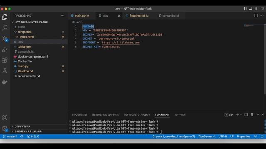Viewport: 266px width, 149px height.
Task: Switch to main.py editor tab
Action: pos(82,16)
